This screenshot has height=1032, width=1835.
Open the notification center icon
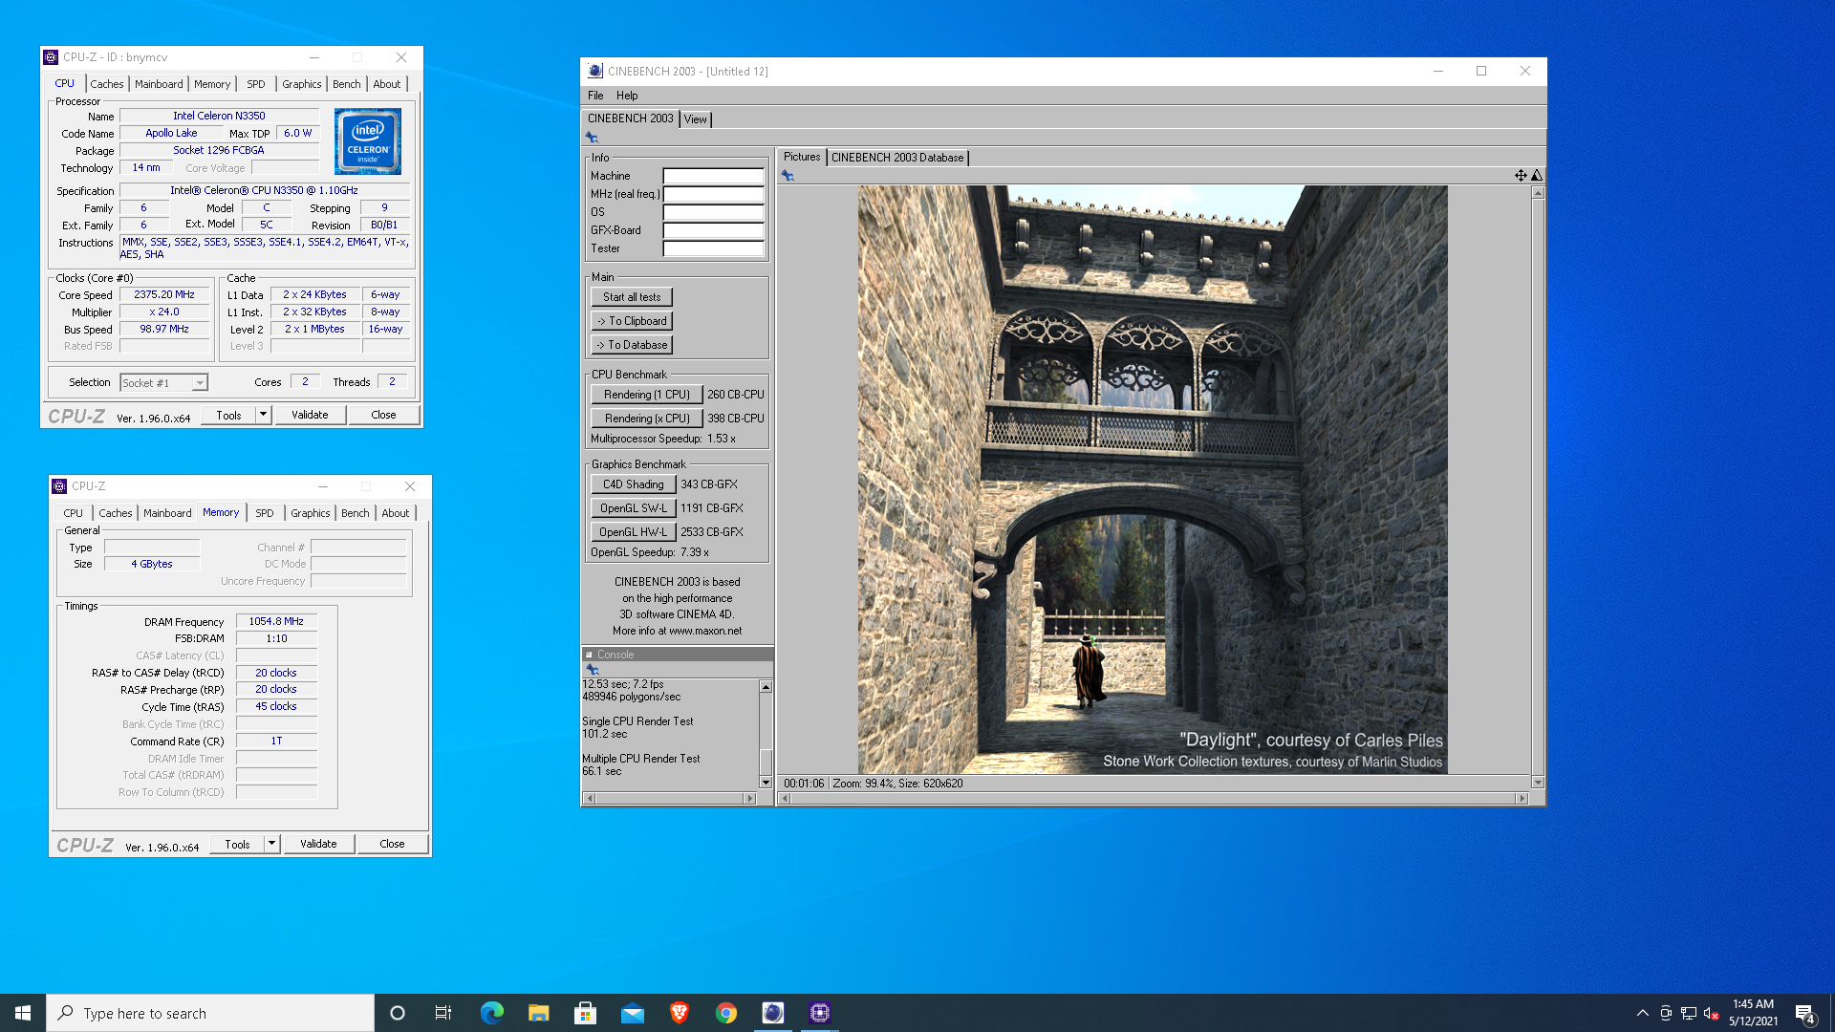pyautogui.click(x=1804, y=1014)
